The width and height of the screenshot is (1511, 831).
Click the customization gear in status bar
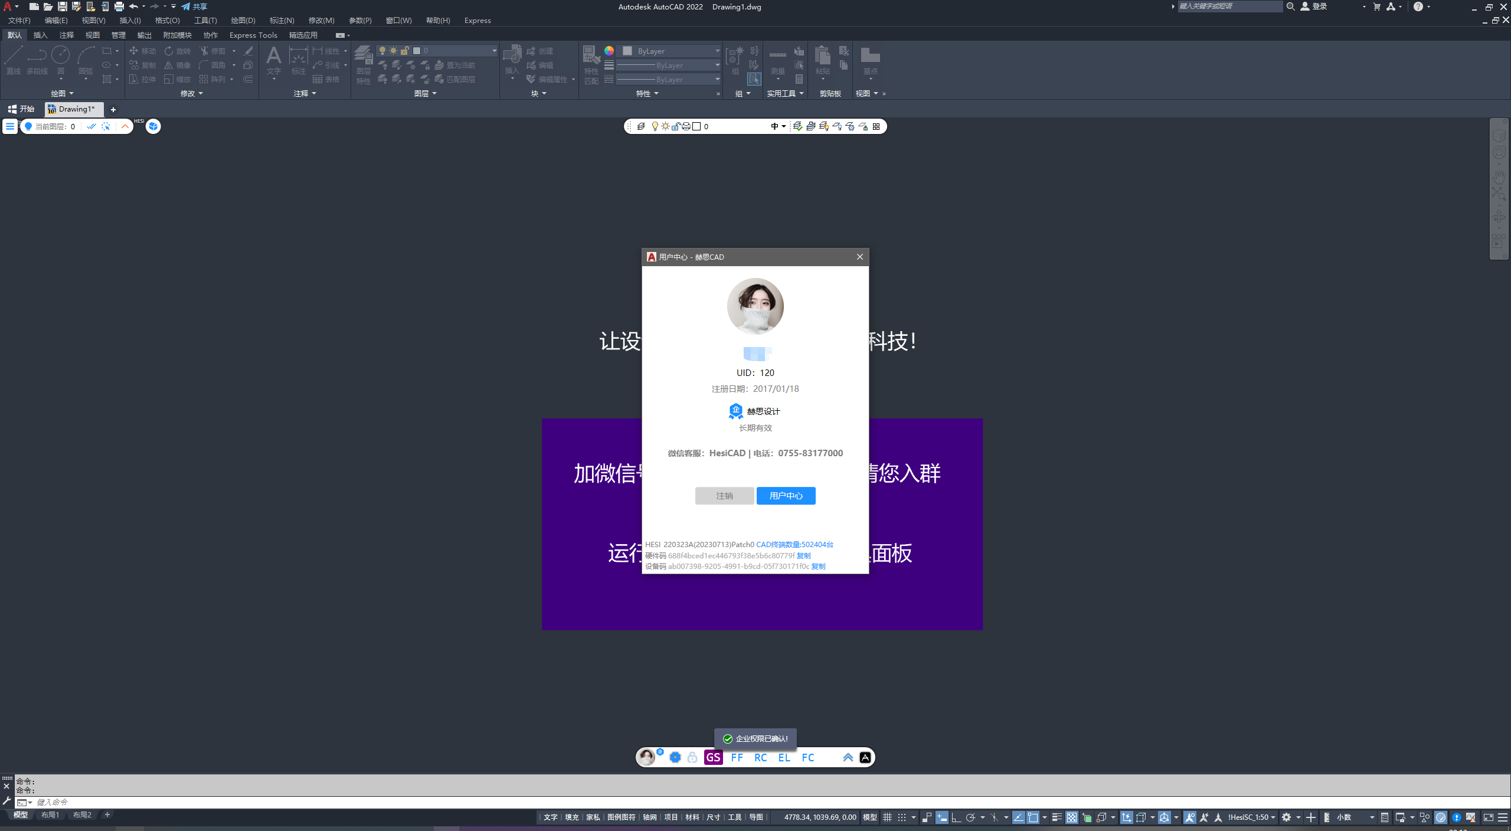click(1286, 817)
